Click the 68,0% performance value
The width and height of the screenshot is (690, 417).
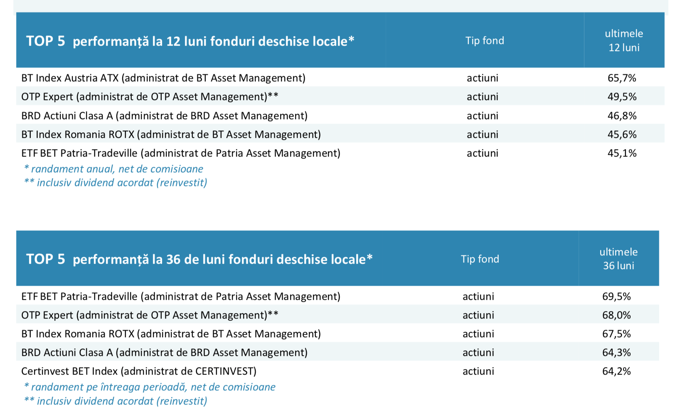[x=616, y=315]
